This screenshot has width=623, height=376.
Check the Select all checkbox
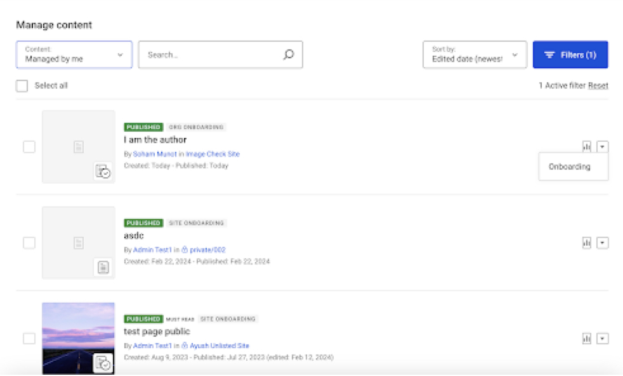coord(22,85)
